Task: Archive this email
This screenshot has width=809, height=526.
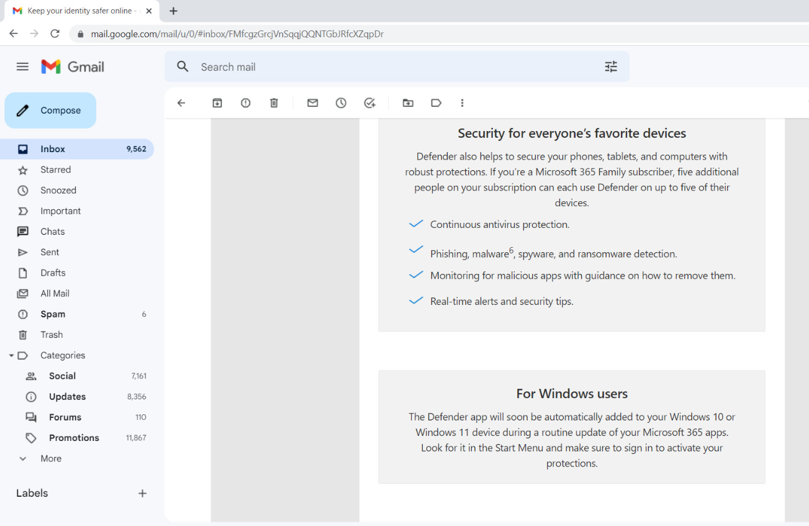Action: [217, 103]
